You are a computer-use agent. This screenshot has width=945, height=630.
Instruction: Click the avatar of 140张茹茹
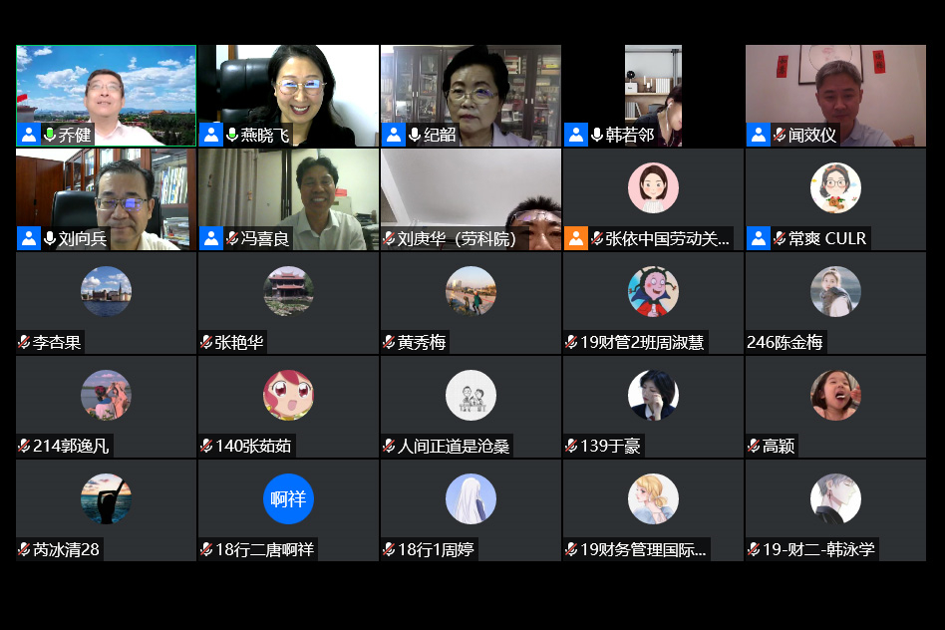[288, 395]
